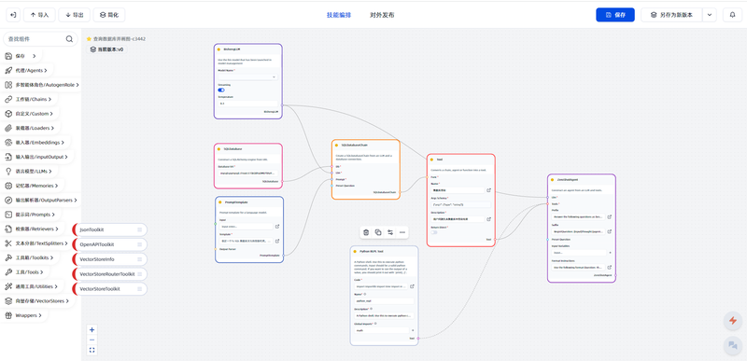Image resolution: width=747 pixels, height=361 pixels.
Task: Expand the 装载器/Loaders category
Action: (31, 128)
